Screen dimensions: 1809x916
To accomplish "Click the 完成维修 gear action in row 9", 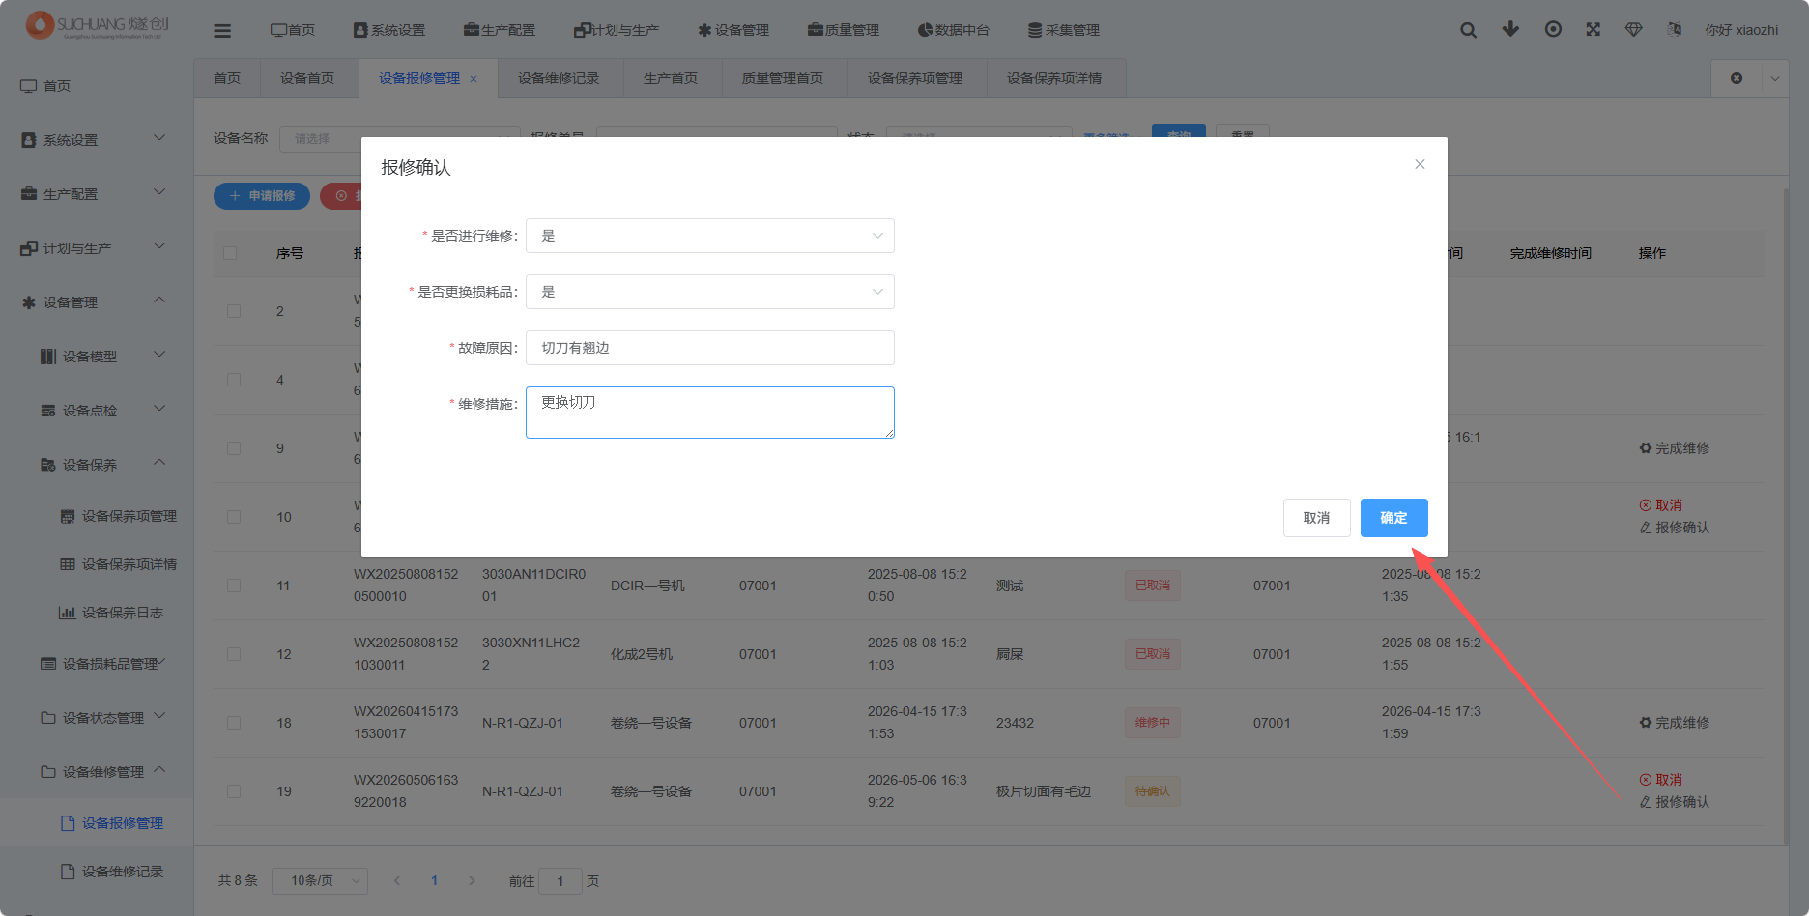I will click(1675, 448).
